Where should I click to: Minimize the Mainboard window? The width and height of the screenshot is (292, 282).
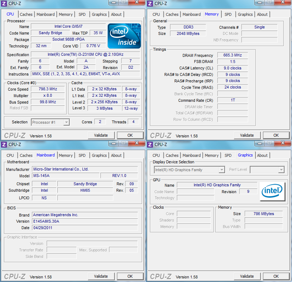pos(114,143)
